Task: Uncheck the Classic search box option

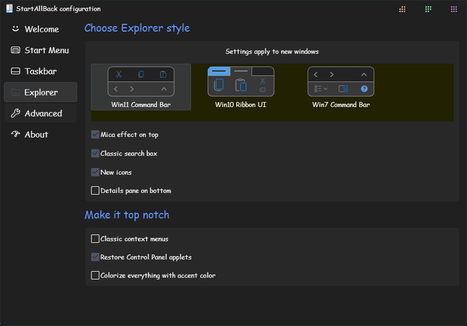Action: pos(95,154)
